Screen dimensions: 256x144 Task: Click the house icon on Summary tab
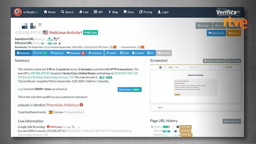coord(18,53)
